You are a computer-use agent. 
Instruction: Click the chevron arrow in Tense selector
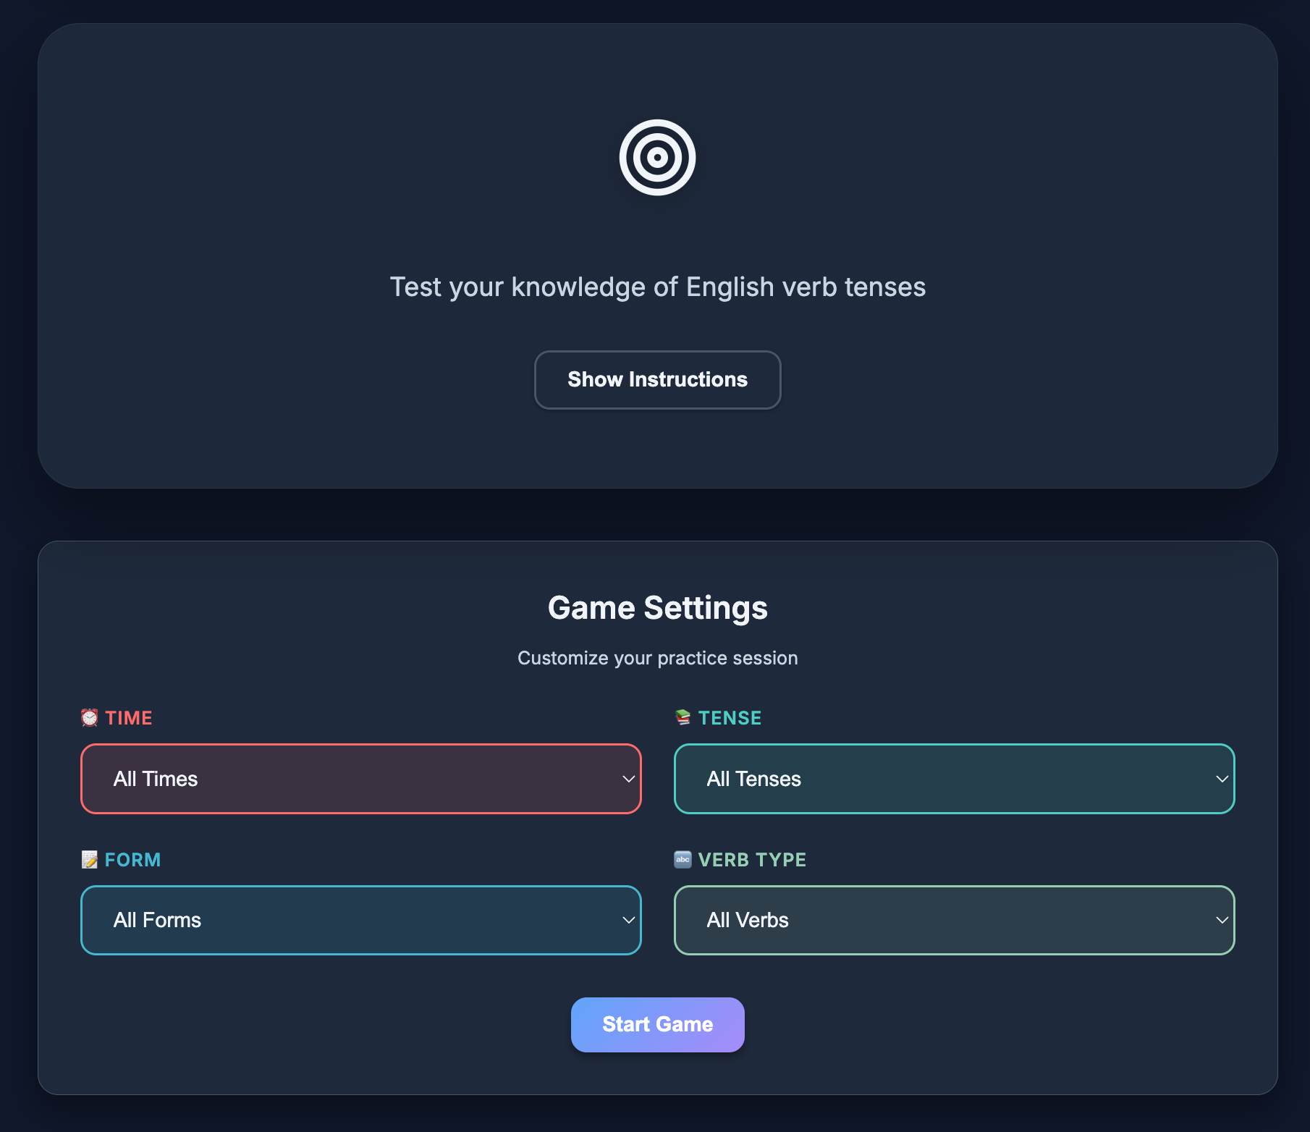[1222, 780]
